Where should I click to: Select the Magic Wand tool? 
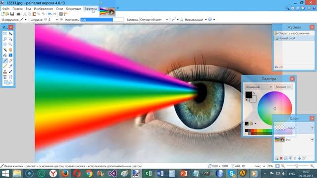pos(5,49)
